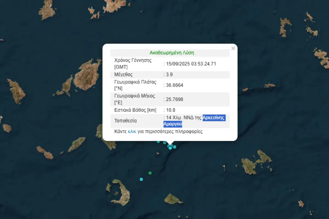Select the bright cyan marker under the popup tip

click(170, 148)
